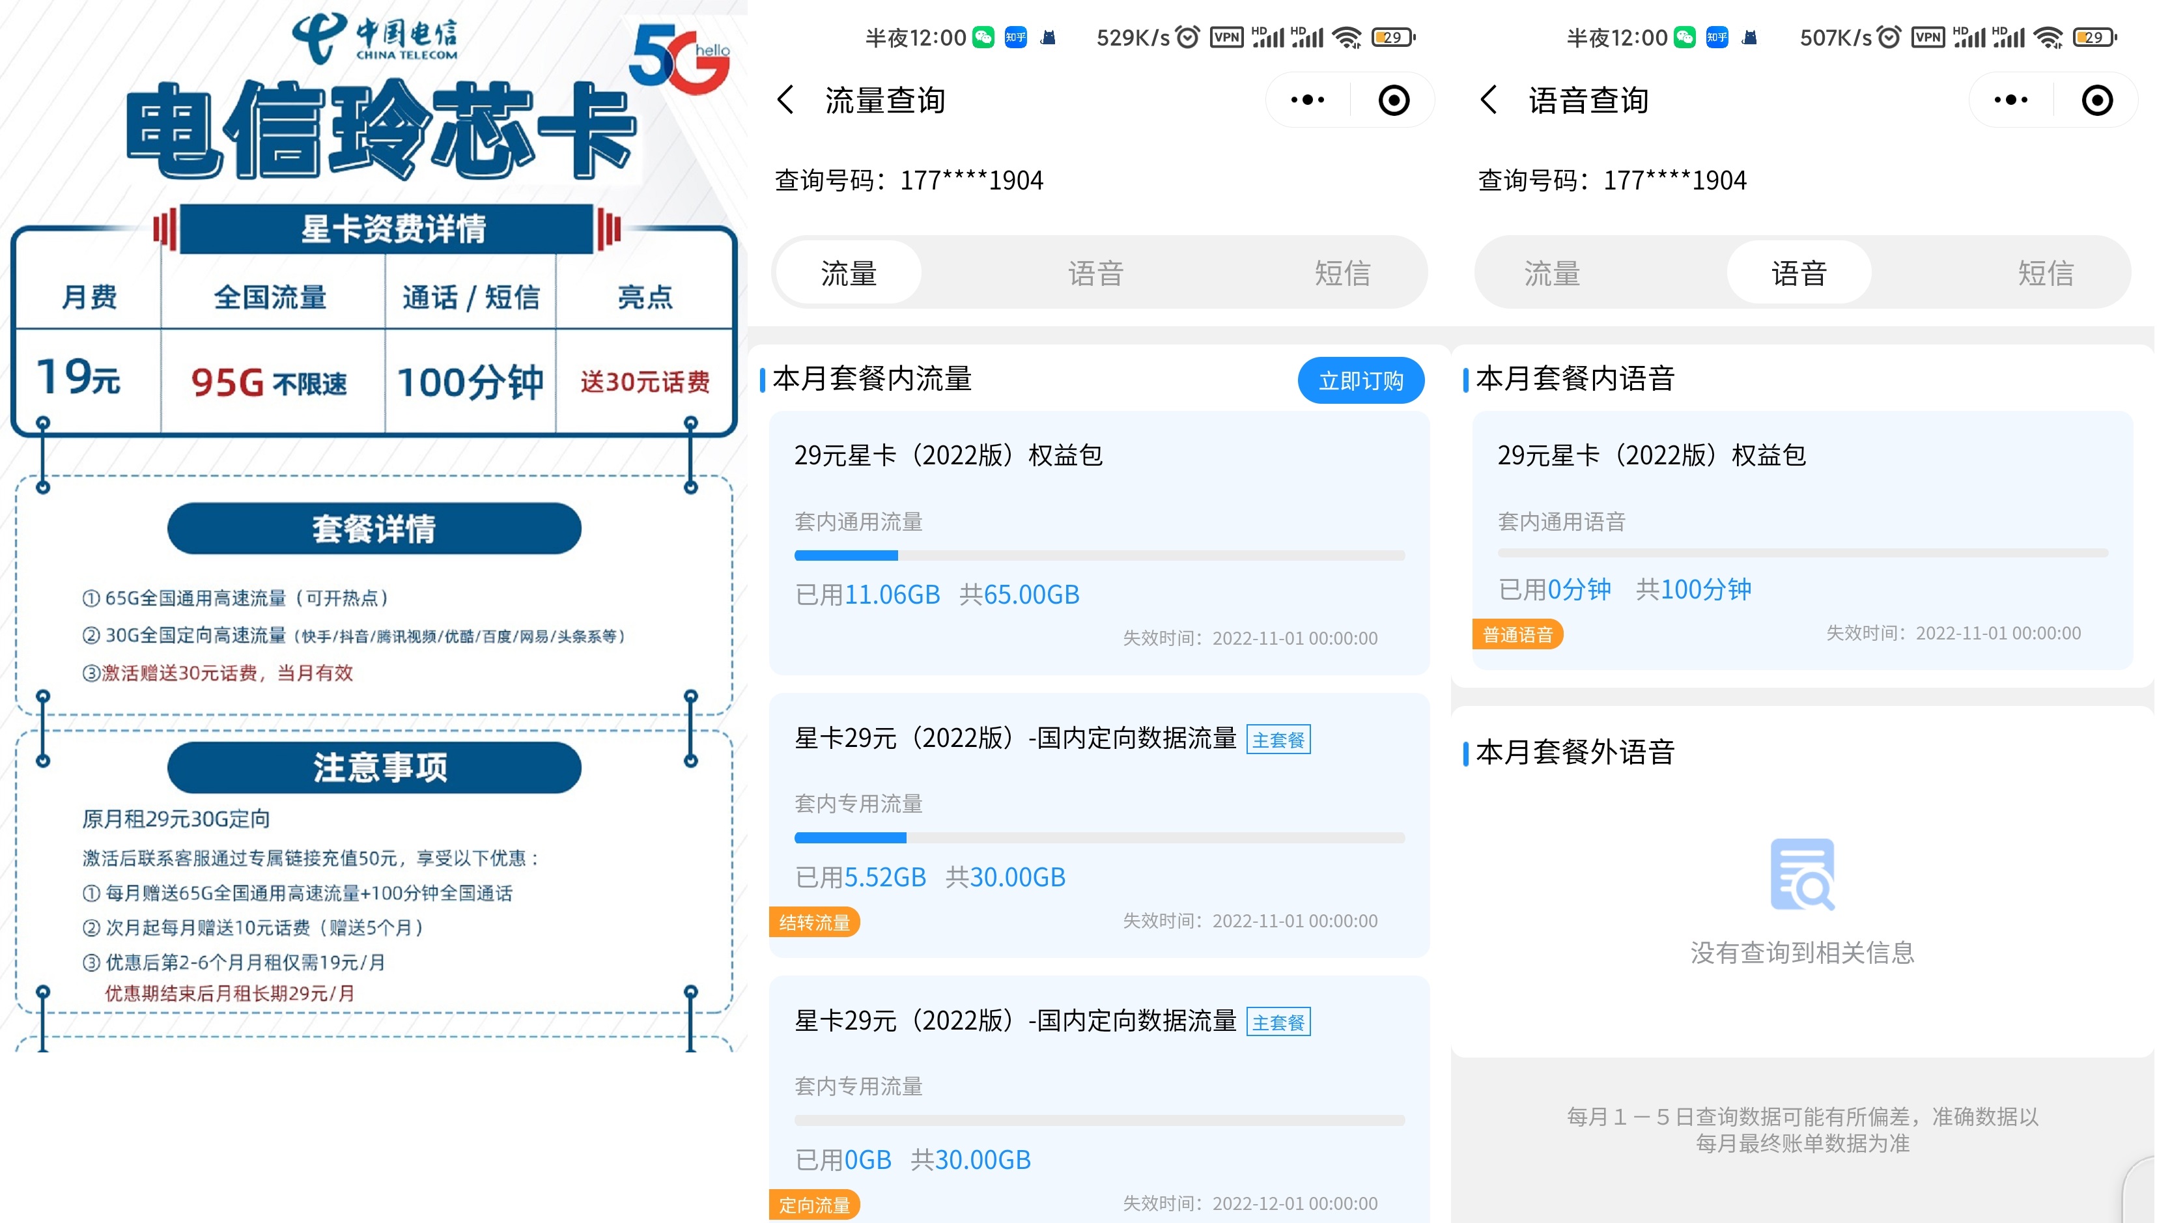Switch to 短信 tab in 流量查询 panel

1342,273
